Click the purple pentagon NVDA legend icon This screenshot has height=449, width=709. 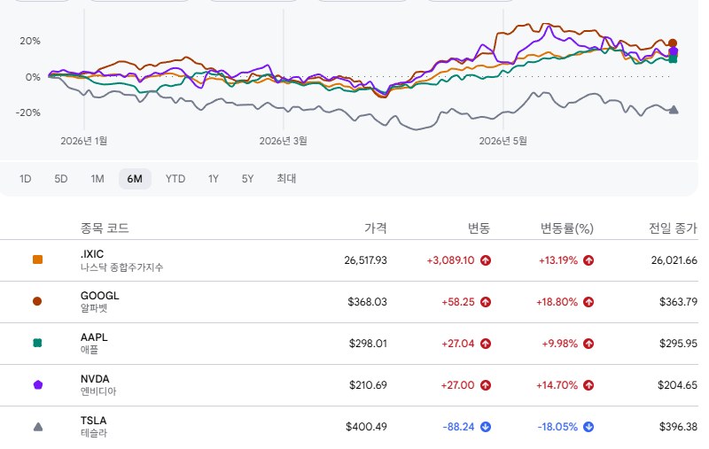click(38, 385)
